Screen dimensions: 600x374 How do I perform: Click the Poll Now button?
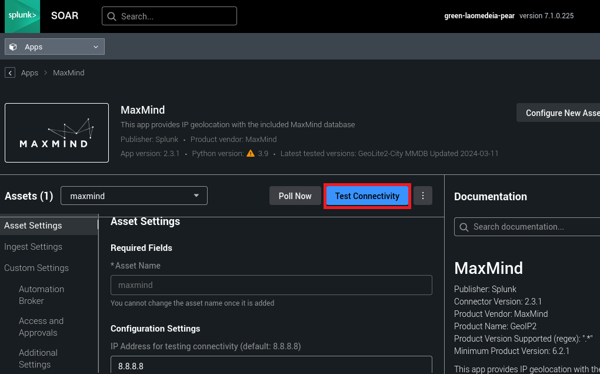coord(295,196)
